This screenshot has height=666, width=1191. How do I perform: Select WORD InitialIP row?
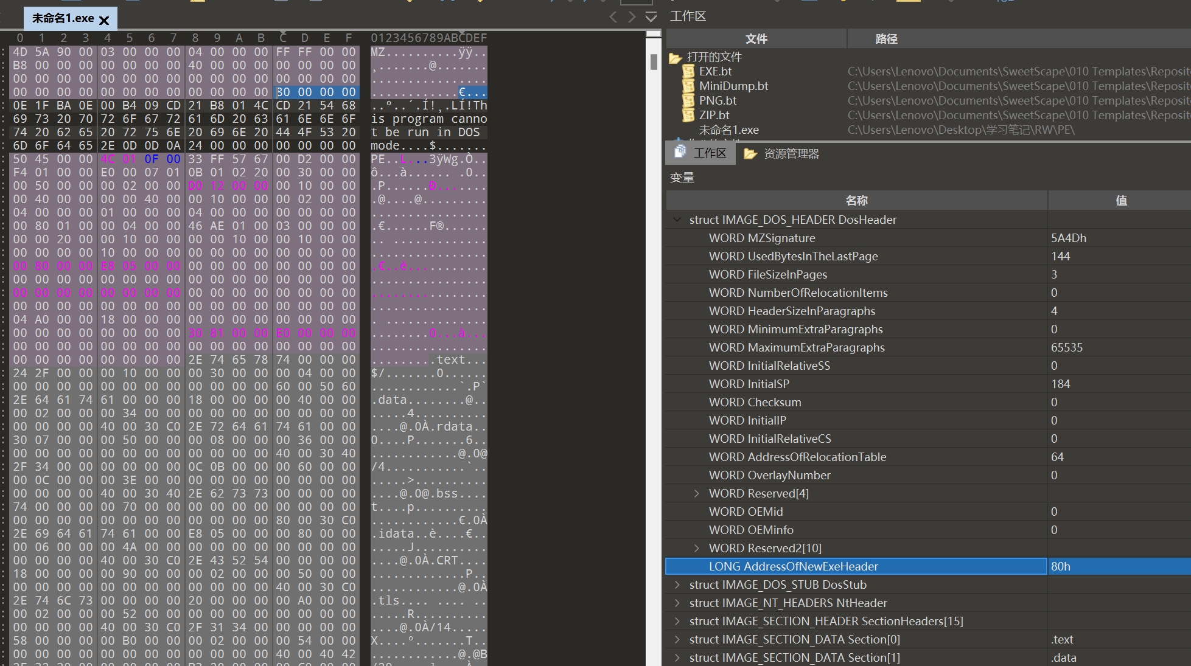928,420
